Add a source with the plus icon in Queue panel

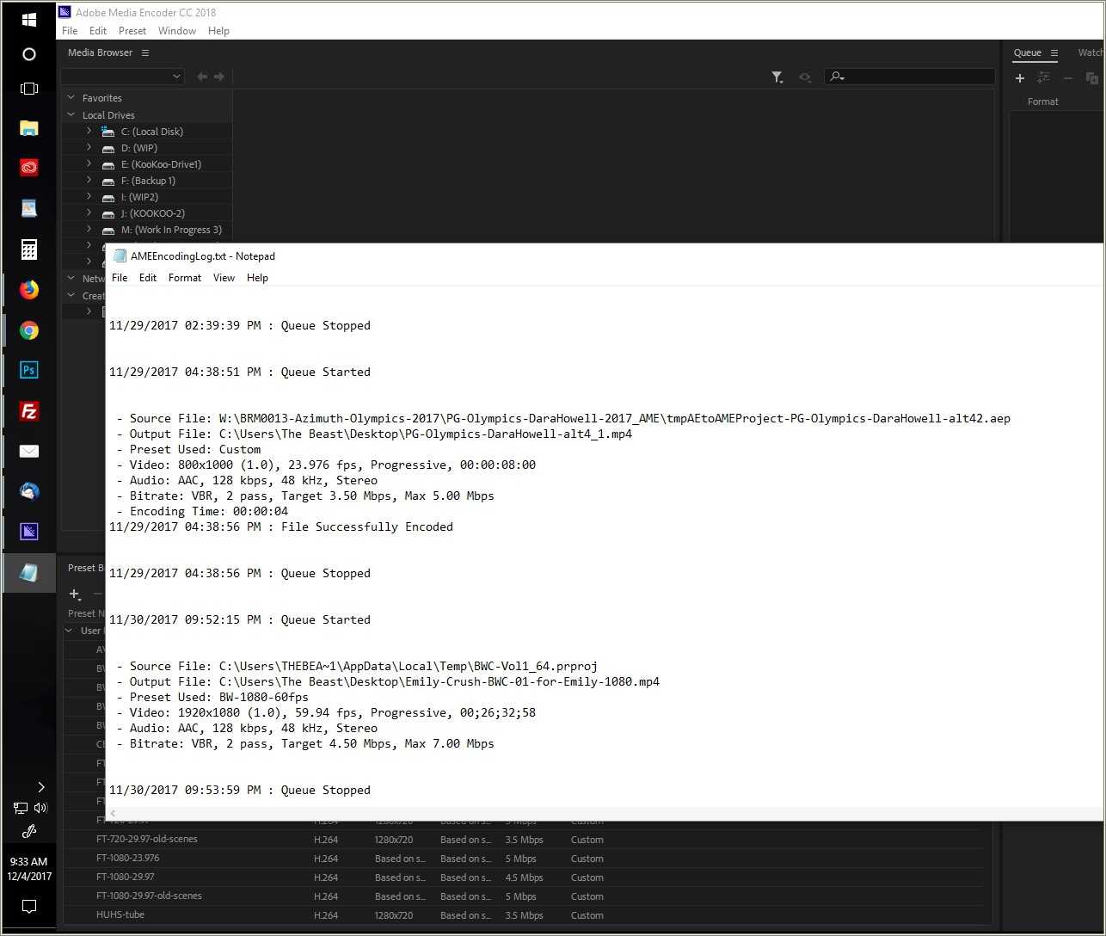click(x=1020, y=78)
